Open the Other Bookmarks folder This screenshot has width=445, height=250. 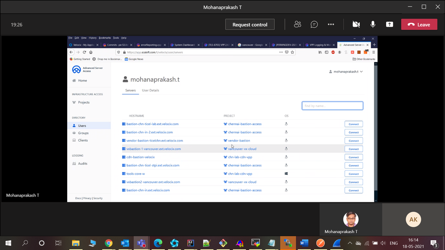point(364,59)
